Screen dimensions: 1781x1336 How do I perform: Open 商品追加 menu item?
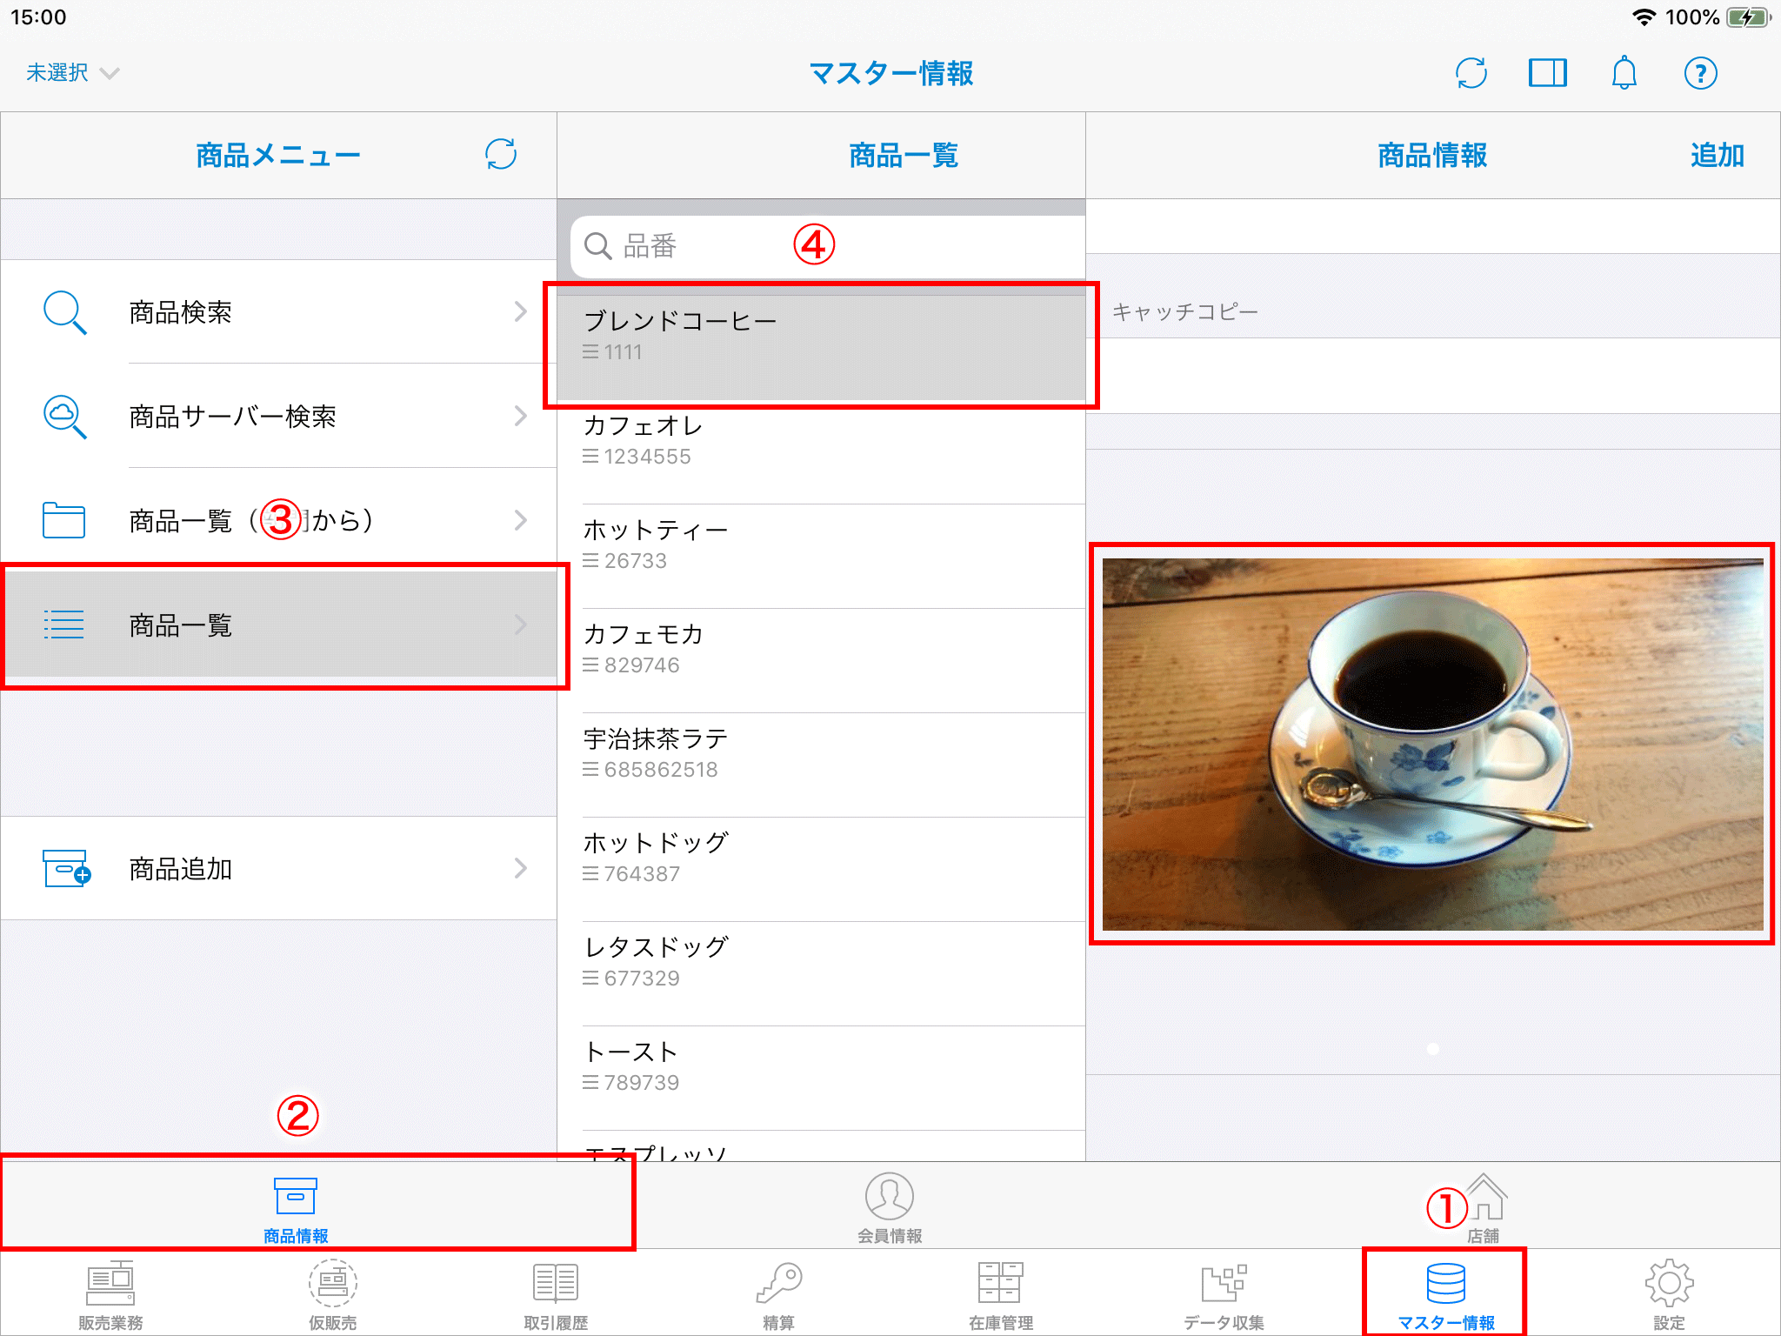[x=278, y=868]
